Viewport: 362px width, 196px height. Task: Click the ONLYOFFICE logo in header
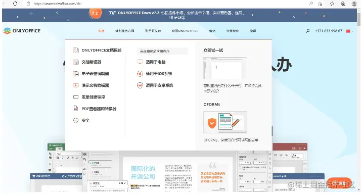pyautogui.click(x=22, y=31)
